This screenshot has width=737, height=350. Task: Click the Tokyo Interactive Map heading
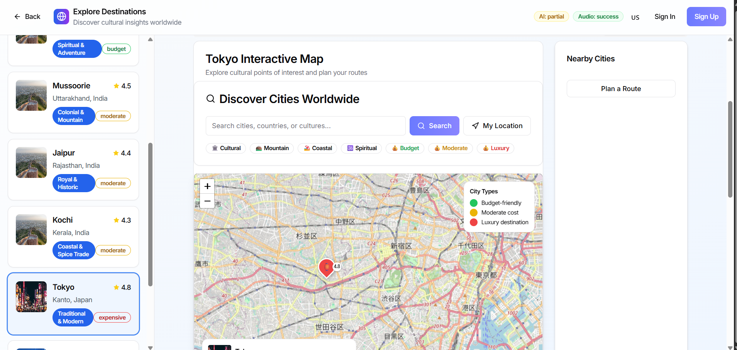[264, 59]
